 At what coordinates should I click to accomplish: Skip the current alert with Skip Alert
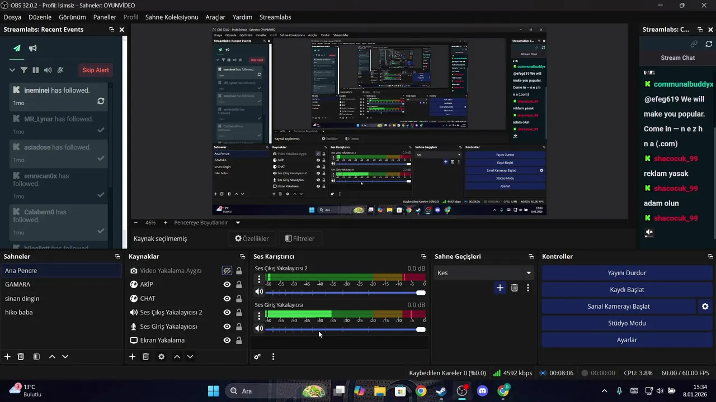[96, 70]
